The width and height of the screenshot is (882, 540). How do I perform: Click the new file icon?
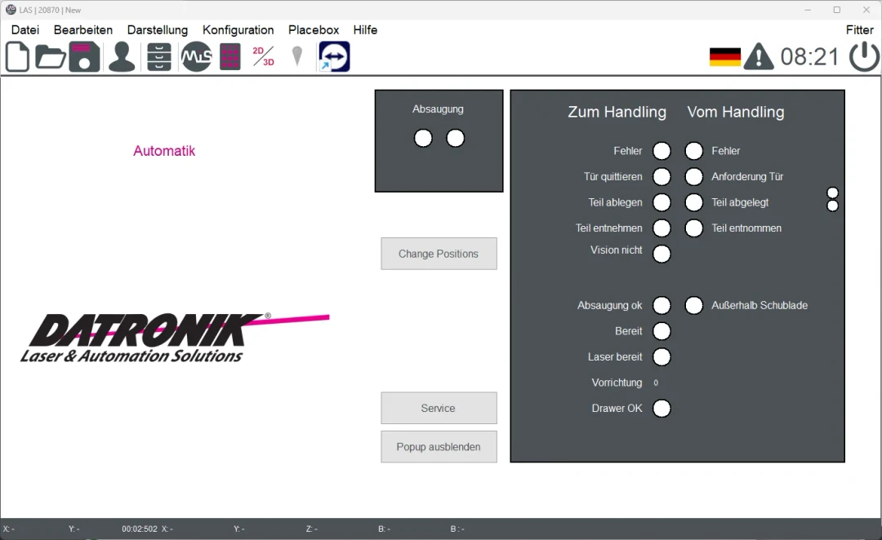tap(17, 57)
